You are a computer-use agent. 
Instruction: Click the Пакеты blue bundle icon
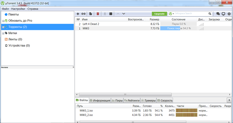click(6, 15)
